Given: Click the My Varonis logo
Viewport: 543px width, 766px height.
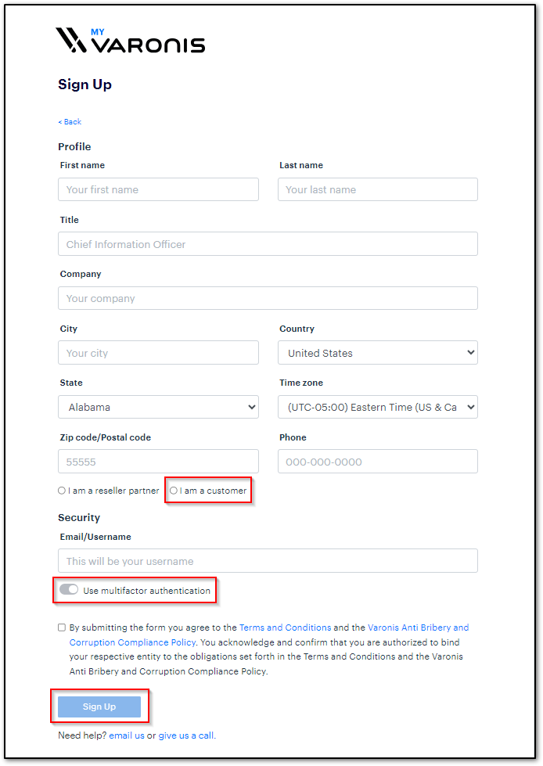Looking at the screenshot, I should (x=130, y=41).
